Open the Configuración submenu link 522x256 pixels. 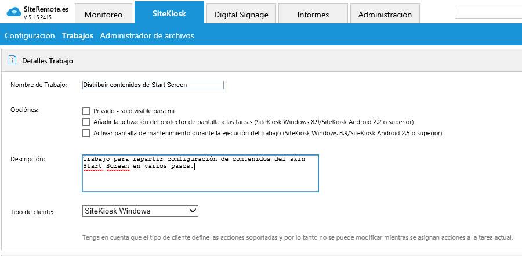point(30,35)
